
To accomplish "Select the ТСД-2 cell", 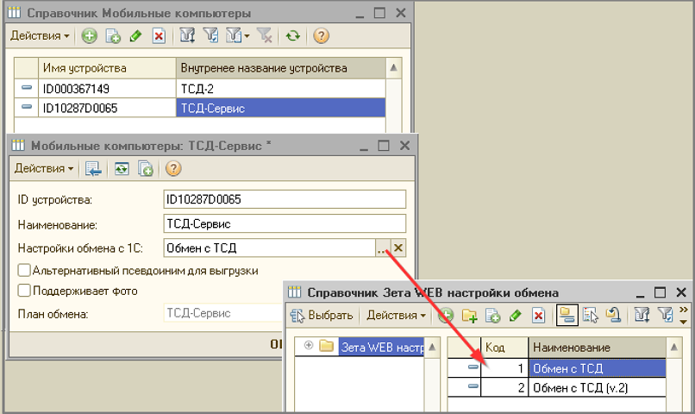I will [280, 89].
